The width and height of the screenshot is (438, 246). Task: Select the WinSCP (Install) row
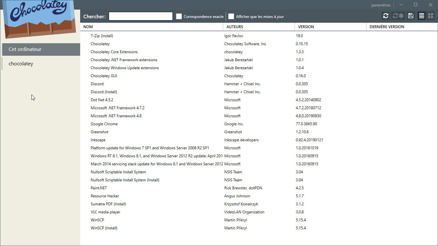tap(259, 228)
